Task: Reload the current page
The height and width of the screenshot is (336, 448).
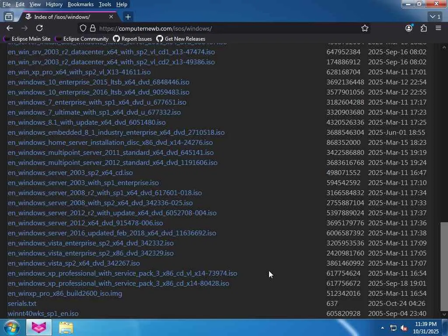Action: tap(39, 28)
